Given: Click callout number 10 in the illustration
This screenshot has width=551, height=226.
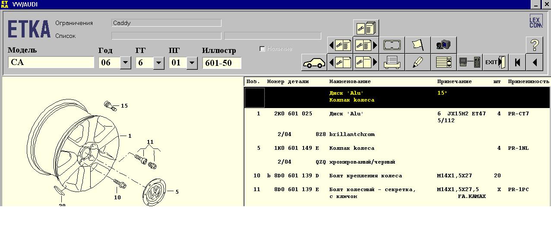Looking at the screenshot, I should click(117, 198).
